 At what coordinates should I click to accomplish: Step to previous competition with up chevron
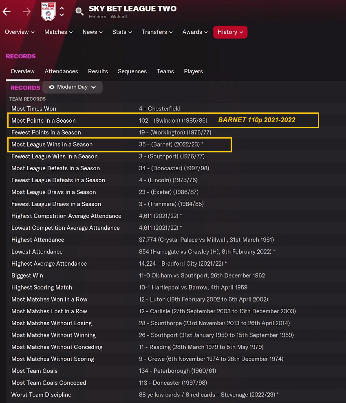point(62,8)
